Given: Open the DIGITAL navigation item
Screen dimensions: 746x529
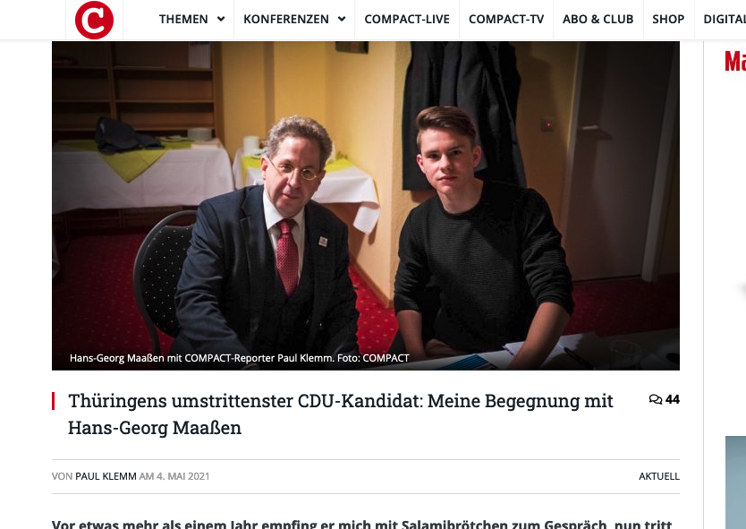Looking at the screenshot, I should tap(725, 19).
